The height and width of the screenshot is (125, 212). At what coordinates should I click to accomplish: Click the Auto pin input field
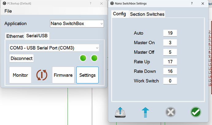[x=170, y=33]
